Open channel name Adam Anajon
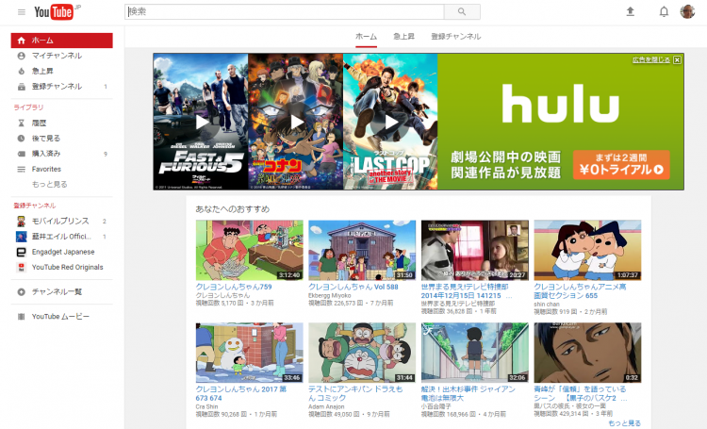The height and width of the screenshot is (429, 707). pos(326,406)
